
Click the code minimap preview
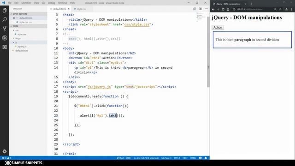201,17
